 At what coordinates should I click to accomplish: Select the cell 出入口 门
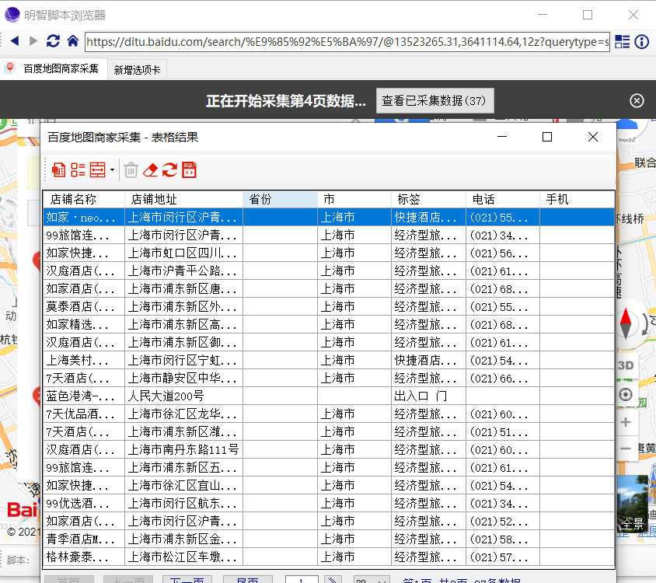(428, 396)
